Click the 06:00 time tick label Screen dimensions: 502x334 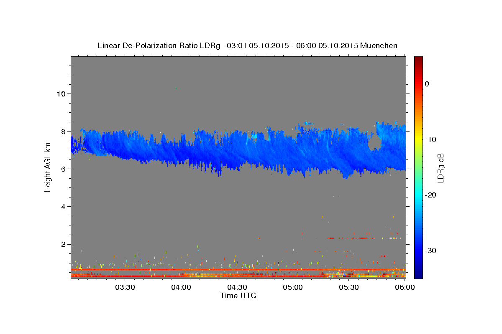click(x=405, y=287)
